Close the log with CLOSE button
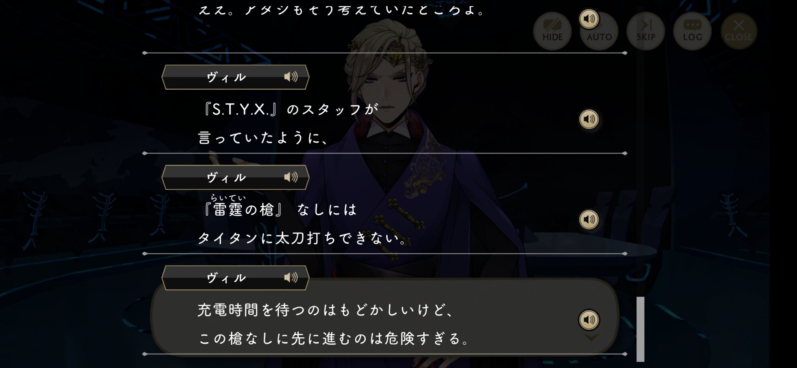The image size is (797, 368). pos(738,31)
